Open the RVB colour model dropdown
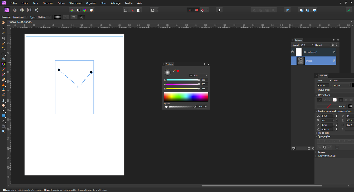The image size is (354, 192). [x=201, y=75]
